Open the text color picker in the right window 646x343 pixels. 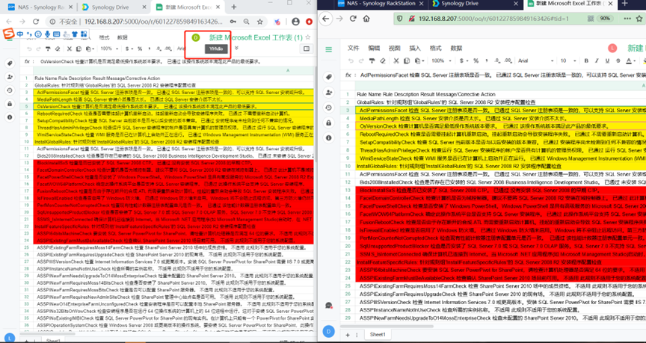pyautogui.click(x=631, y=61)
